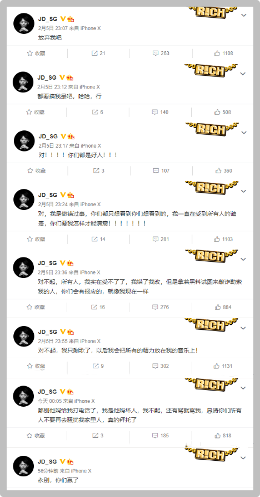
Task: Open comments on post with 263 replies
Action: pos(161,53)
